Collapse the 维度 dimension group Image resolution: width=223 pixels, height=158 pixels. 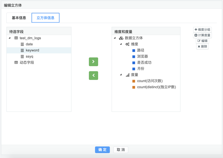(x=121, y=44)
